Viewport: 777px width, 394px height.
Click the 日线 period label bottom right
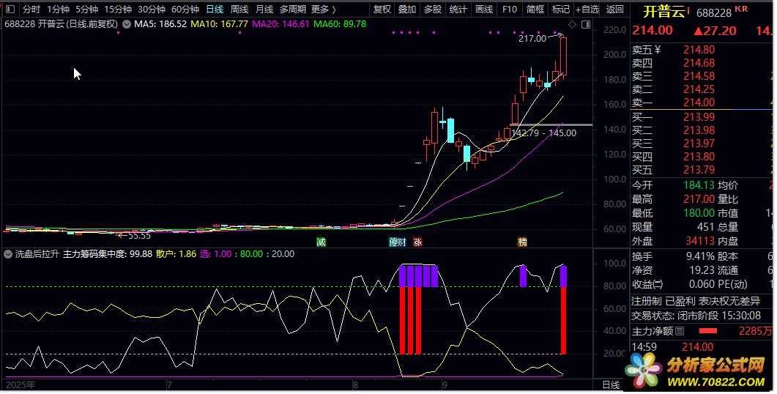point(611,385)
